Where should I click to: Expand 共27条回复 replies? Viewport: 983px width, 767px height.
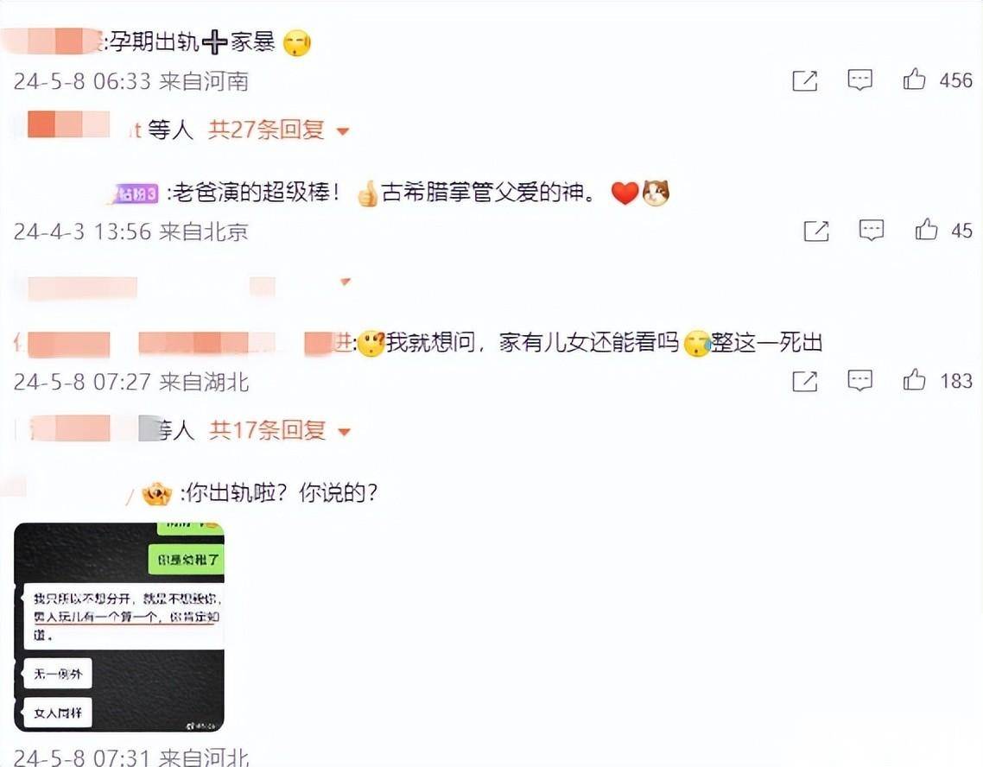tap(278, 130)
